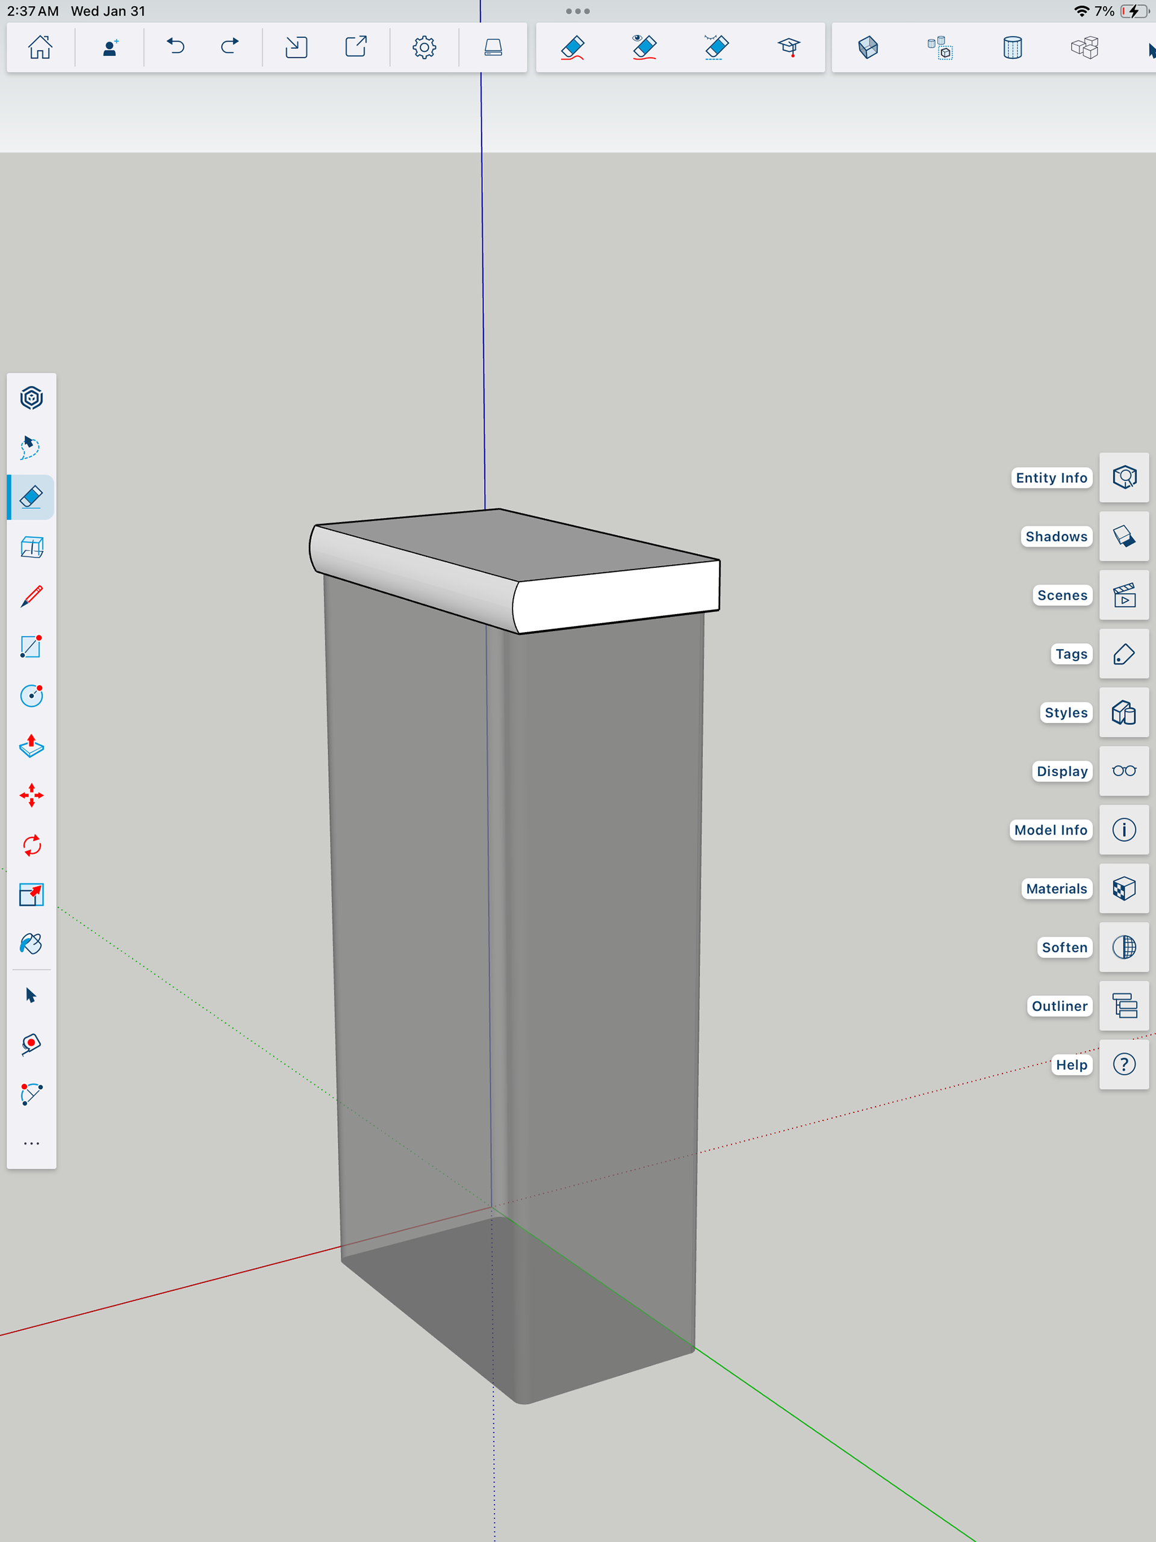
Task: Expand more tools with ellipsis
Action: [31, 1143]
